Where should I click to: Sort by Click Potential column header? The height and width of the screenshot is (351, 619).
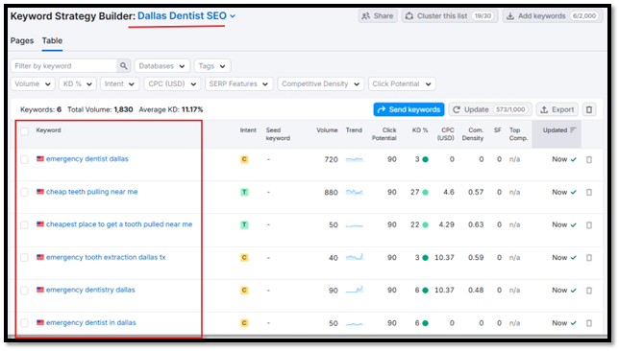click(384, 134)
